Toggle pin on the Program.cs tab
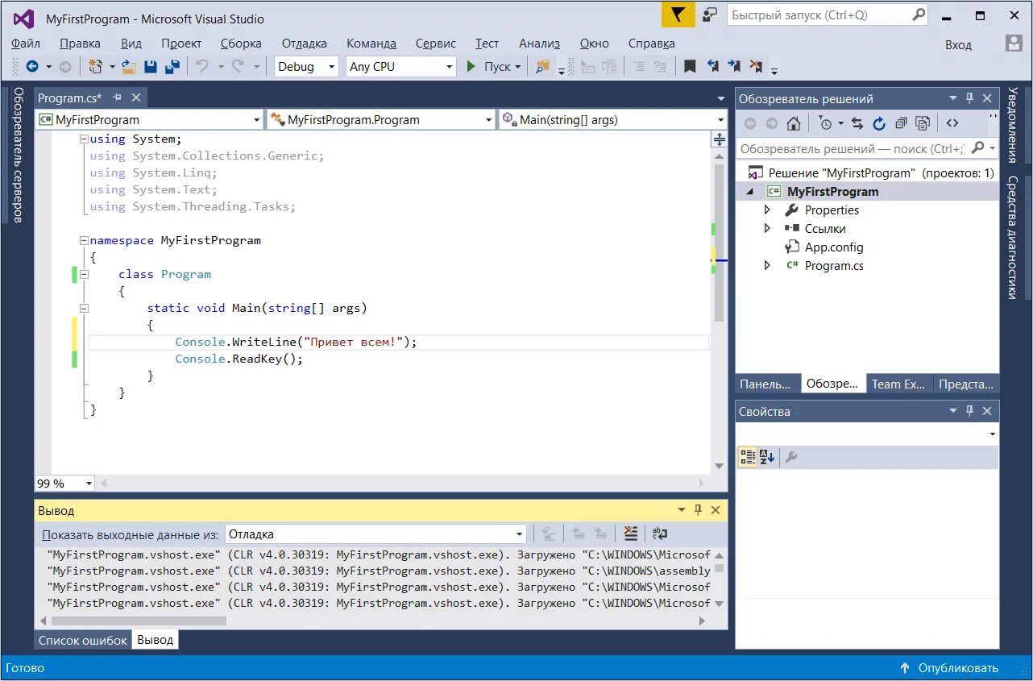 (117, 98)
